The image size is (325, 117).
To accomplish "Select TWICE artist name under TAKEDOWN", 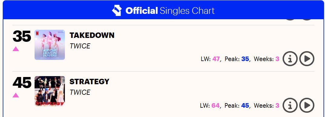I will point(80,46).
